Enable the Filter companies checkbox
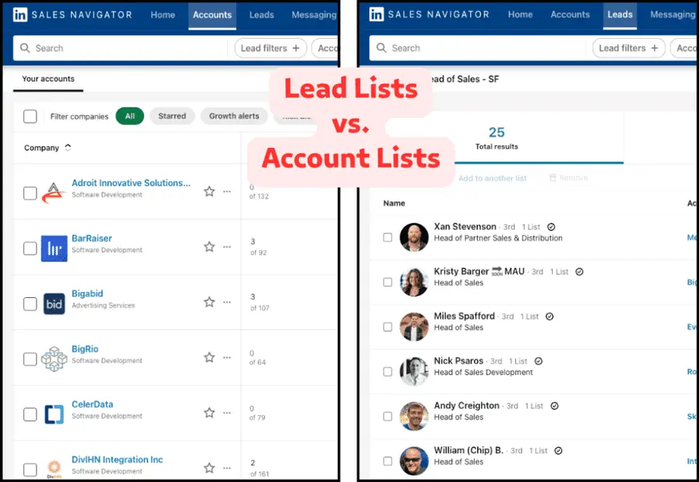Screen dimensions: 699x482 pos(30,116)
